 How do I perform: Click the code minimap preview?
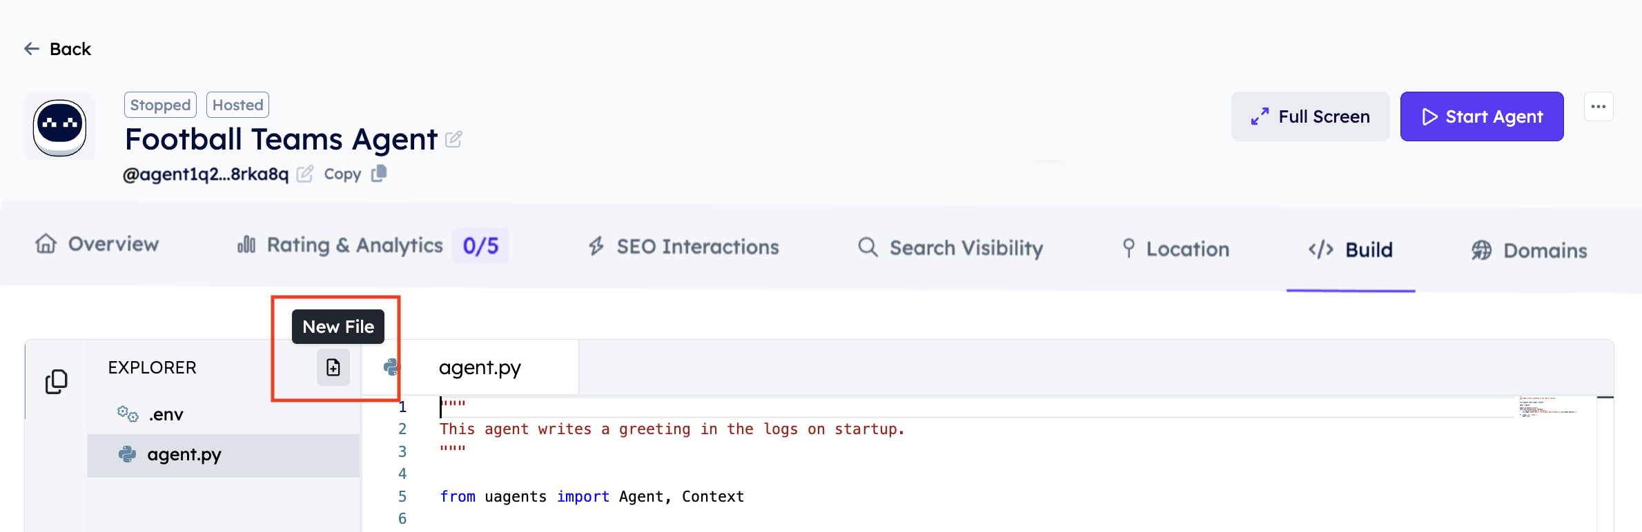[x=1548, y=407]
